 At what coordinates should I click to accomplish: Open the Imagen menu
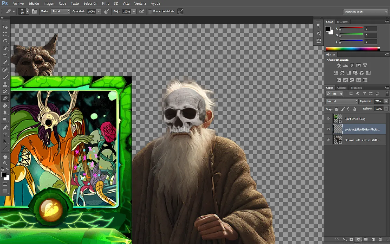(49, 4)
